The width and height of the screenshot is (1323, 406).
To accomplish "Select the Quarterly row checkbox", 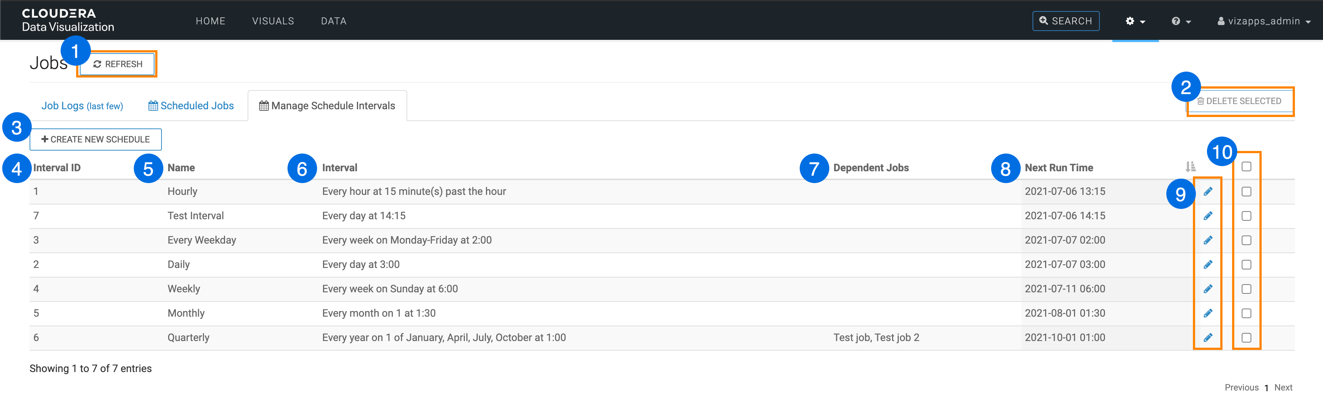I will point(1246,338).
